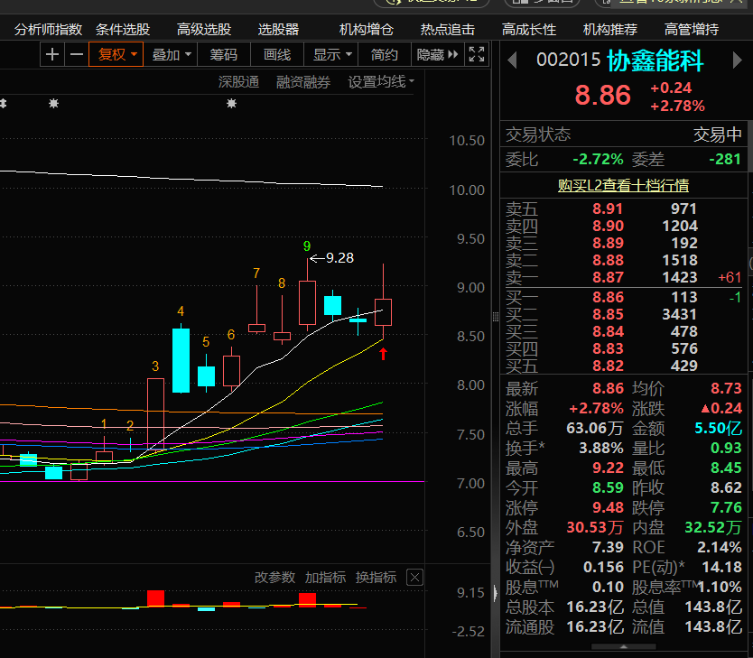The height and width of the screenshot is (658, 753).
Task: Click the 9.28 high price label
Action: click(339, 258)
